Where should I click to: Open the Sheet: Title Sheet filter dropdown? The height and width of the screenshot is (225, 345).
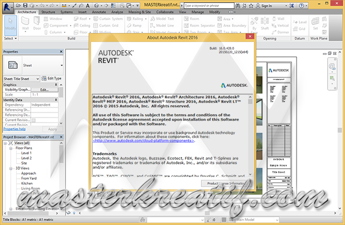[x=38, y=79]
